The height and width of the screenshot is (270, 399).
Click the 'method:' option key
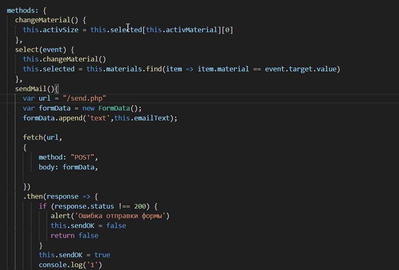point(52,157)
